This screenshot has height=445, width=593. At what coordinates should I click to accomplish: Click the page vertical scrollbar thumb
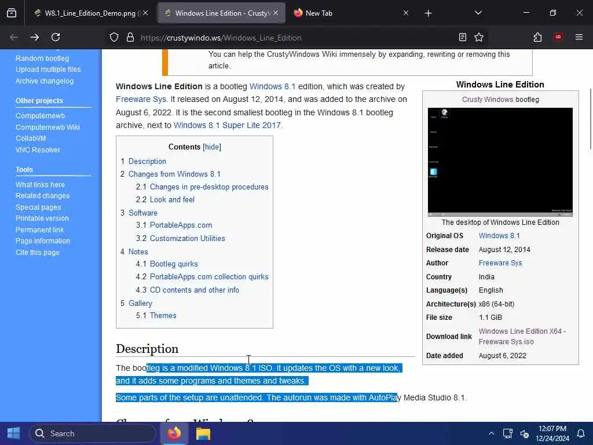pyautogui.click(x=590, y=119)
